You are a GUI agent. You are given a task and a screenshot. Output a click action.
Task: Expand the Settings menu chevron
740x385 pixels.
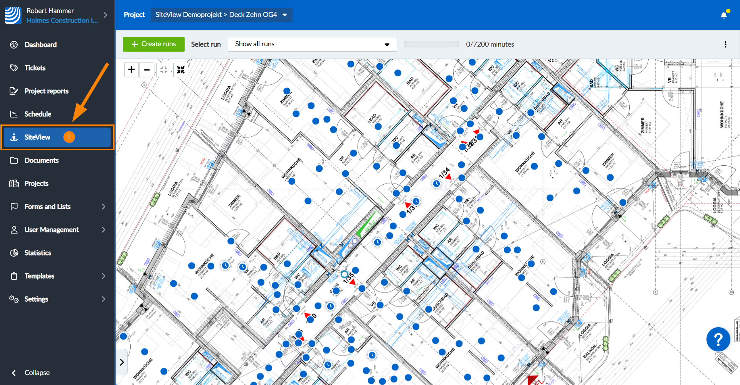[x=103, y=299]
